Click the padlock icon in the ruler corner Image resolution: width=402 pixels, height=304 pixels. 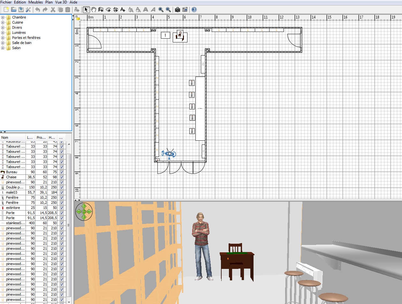coord(78,18)
